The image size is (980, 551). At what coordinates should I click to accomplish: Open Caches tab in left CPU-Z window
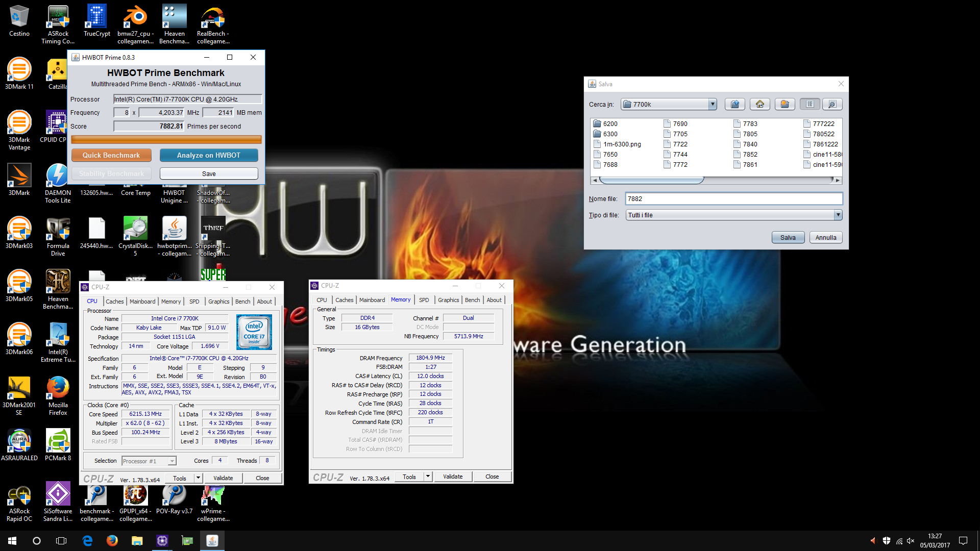point(114,302)
